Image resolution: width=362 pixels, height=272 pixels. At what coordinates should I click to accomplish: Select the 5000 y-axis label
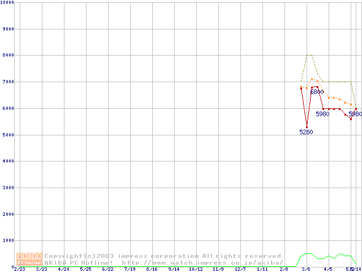coord(8,135)
